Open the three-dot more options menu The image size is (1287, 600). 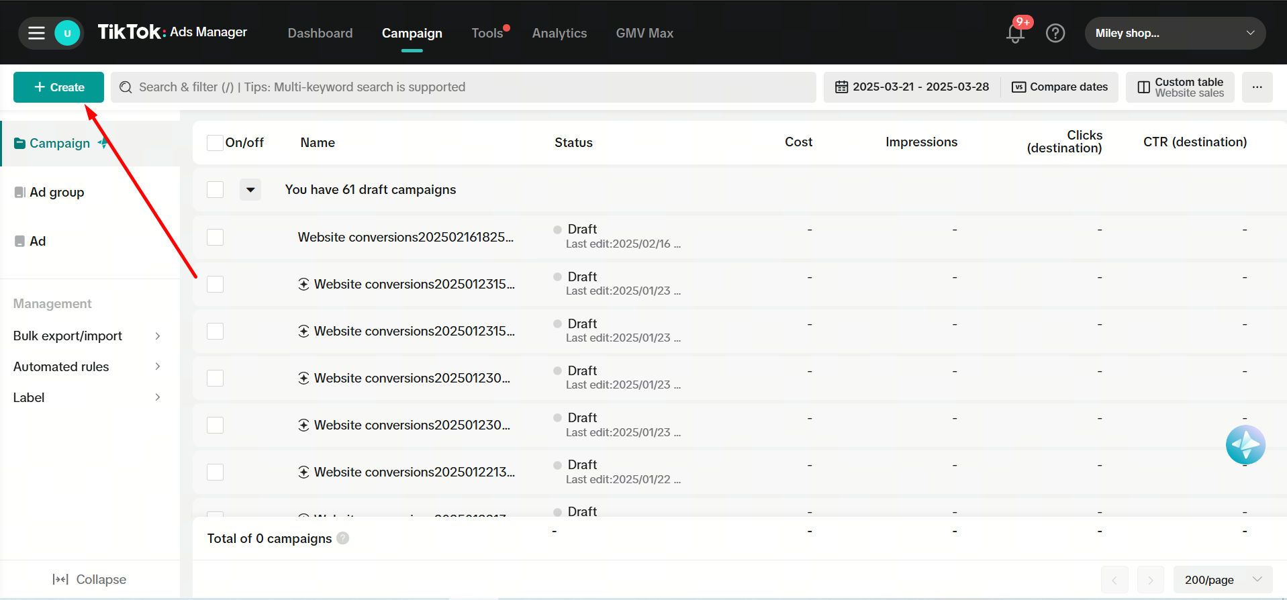pos(1257,87)
